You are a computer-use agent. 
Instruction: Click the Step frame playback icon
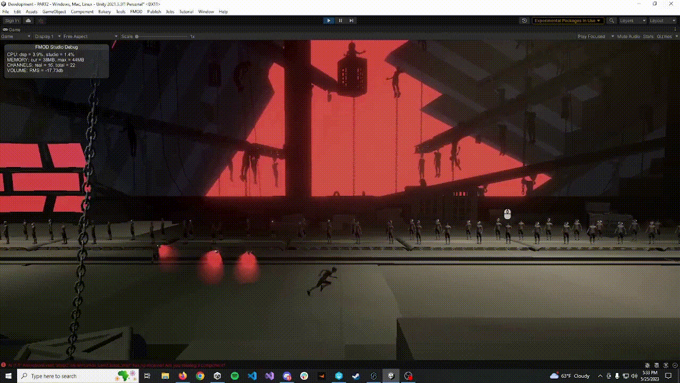tap(351, 20)
